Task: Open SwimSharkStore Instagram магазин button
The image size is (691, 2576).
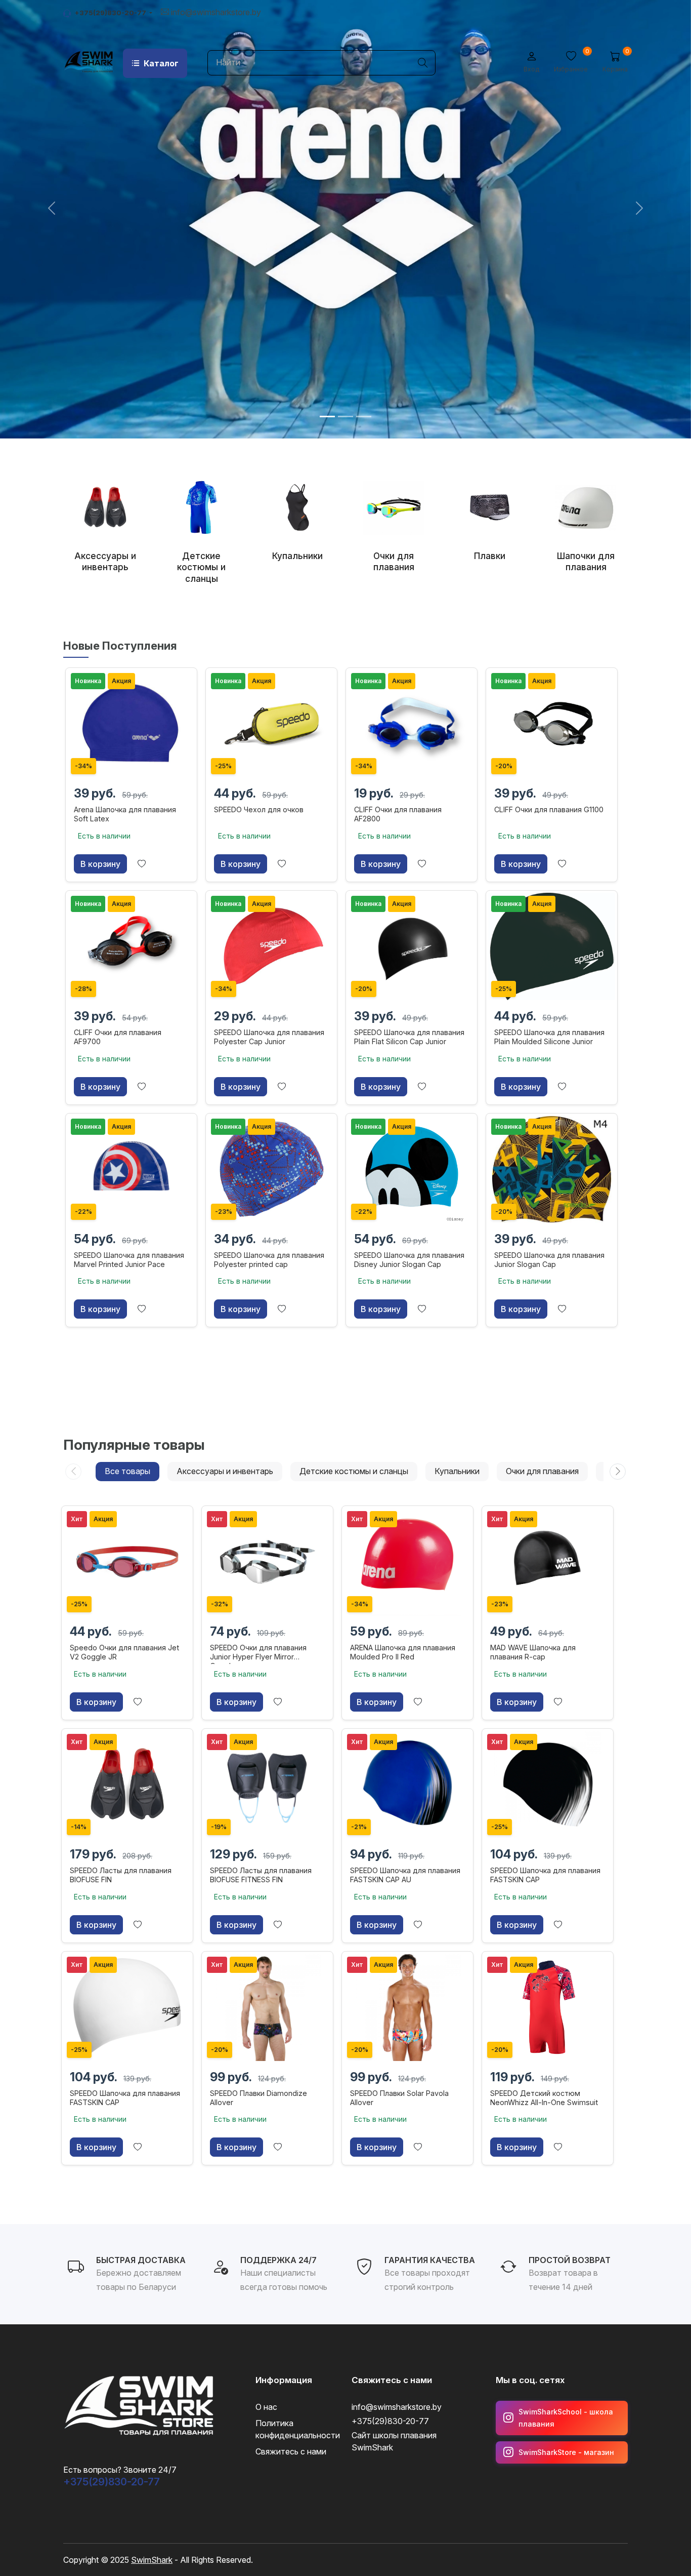Action: [561, 2452]
